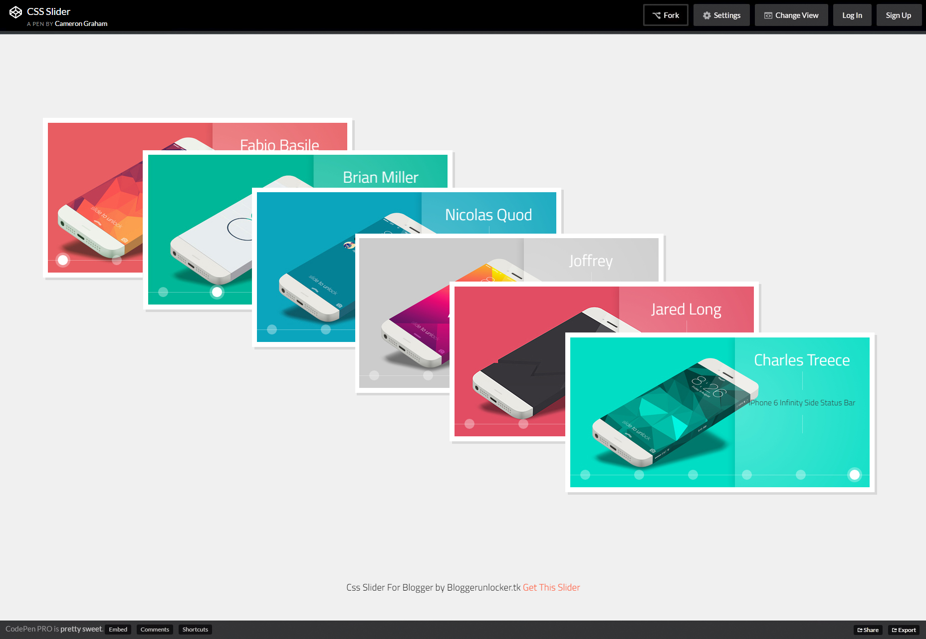Open the Comments panel

pyautogui.click(x=155, y=630)
